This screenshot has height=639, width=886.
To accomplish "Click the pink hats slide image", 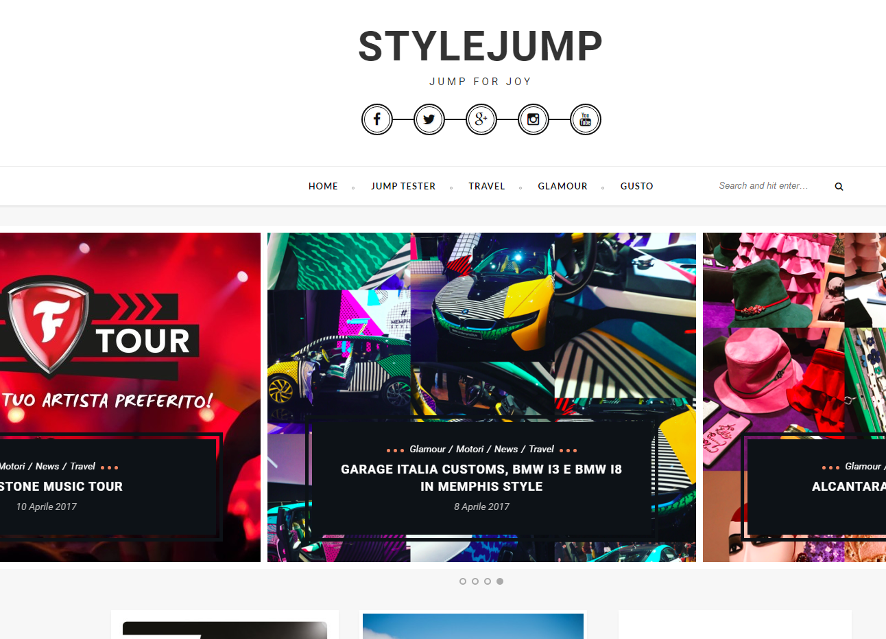I will (794, 397).
